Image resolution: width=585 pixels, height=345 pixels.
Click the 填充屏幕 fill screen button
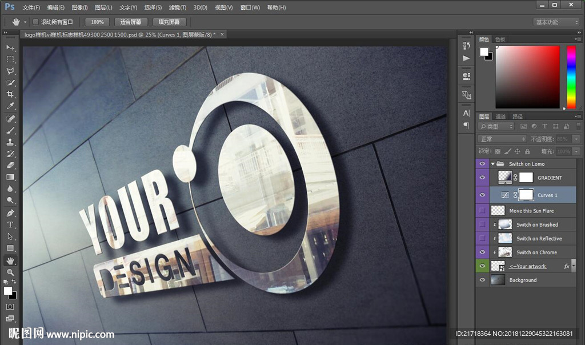(x=169, y=22)
